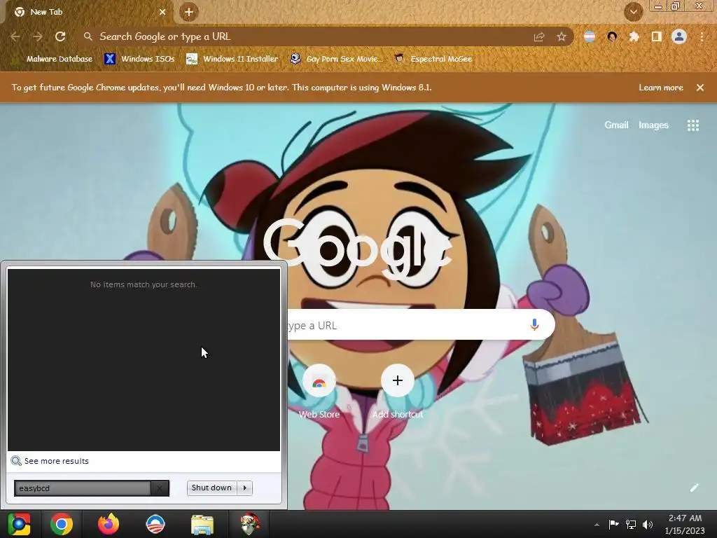Open Windows ISOs bookmark
717x538 pixels.
[139, 59]
